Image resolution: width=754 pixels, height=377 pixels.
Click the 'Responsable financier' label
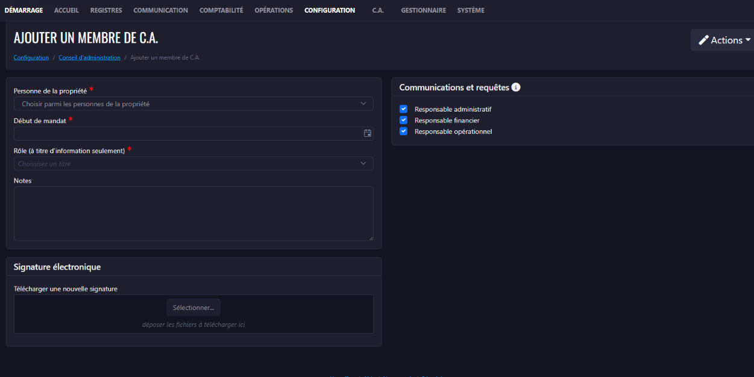coord(447,121)
